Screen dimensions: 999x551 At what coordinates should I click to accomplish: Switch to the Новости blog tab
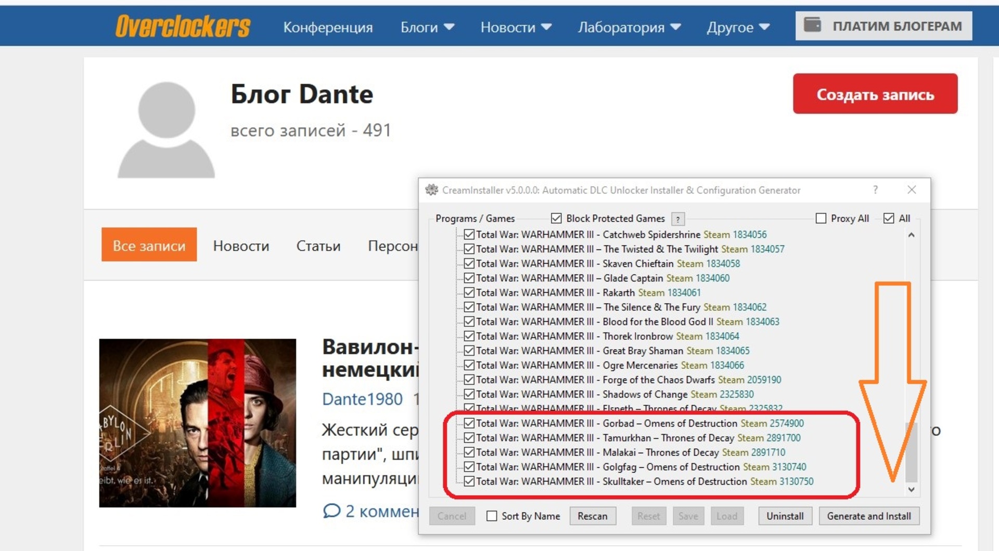pos(241,246)
